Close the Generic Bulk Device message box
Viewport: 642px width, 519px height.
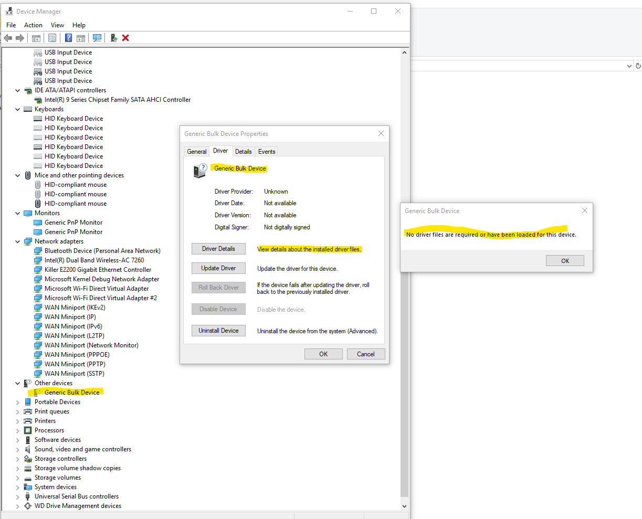pyautogui.click(x=585, y=210)
